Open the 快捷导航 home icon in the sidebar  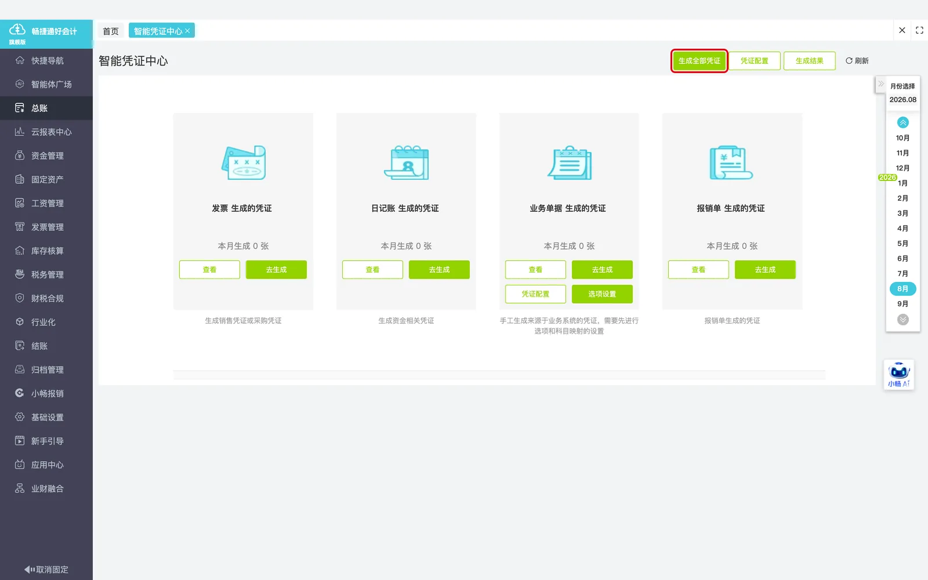[x=20, y=60]
